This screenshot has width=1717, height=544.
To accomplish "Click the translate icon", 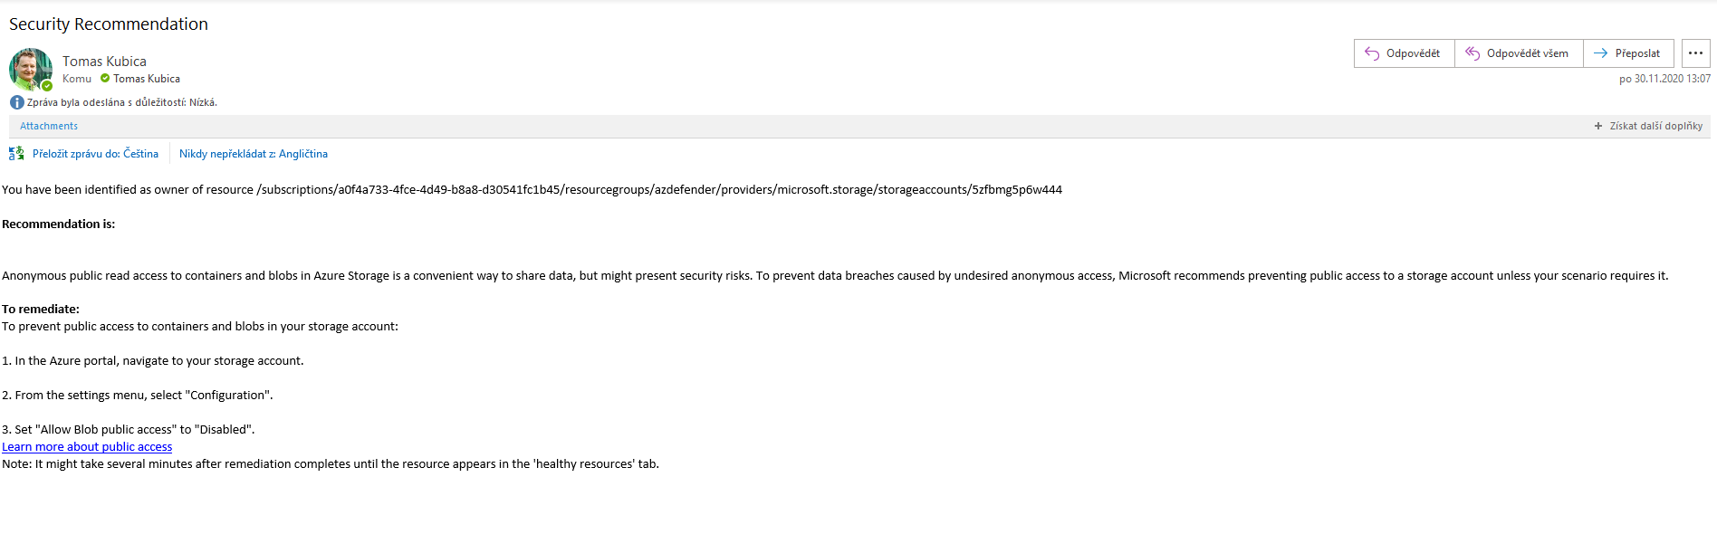I will pos(16,154).
